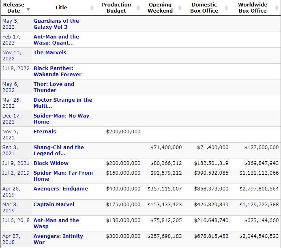Screen dimensions: 281x248
Task: Open Spider-Man: No Way Home link
Action: point(61,119)
